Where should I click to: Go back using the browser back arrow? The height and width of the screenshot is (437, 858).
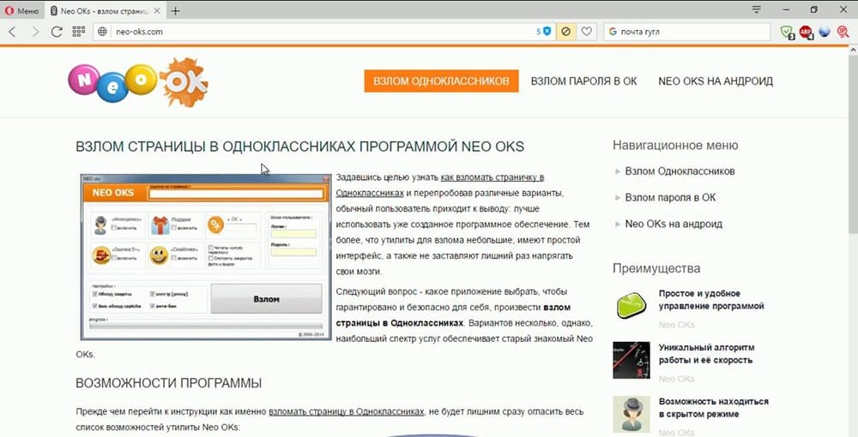tap(13, 32)
